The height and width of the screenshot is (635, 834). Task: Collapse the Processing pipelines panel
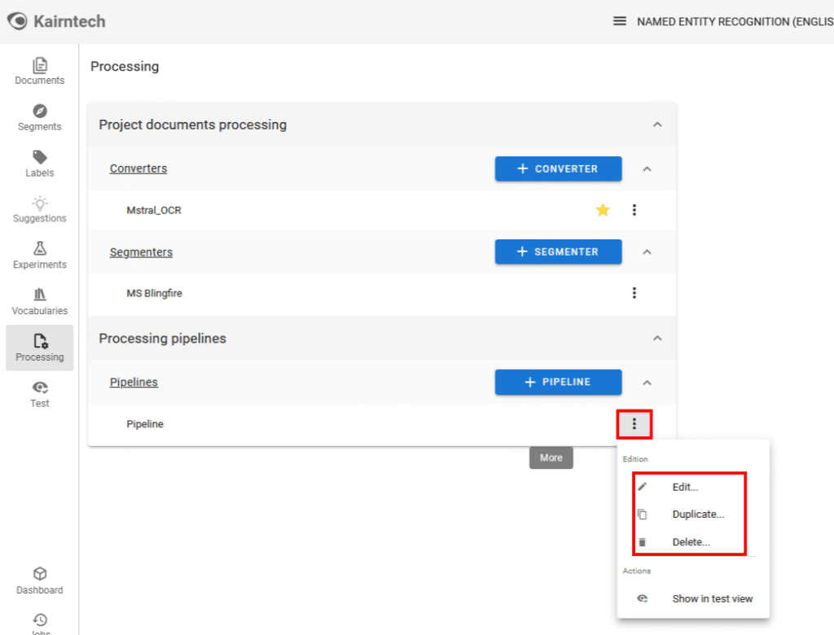[657, 338]
